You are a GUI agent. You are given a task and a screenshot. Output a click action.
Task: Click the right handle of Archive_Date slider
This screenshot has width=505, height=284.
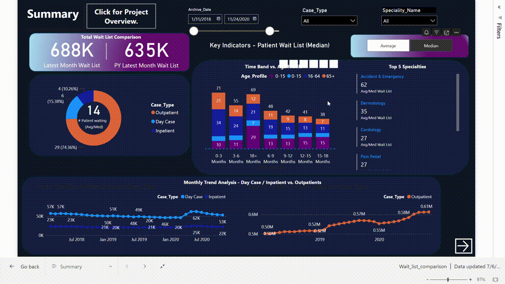coord(270,31)
